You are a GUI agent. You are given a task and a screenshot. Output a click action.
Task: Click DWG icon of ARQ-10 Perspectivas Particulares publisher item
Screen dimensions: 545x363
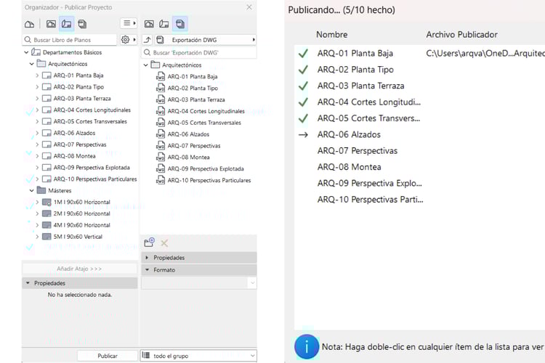(161, 180)
